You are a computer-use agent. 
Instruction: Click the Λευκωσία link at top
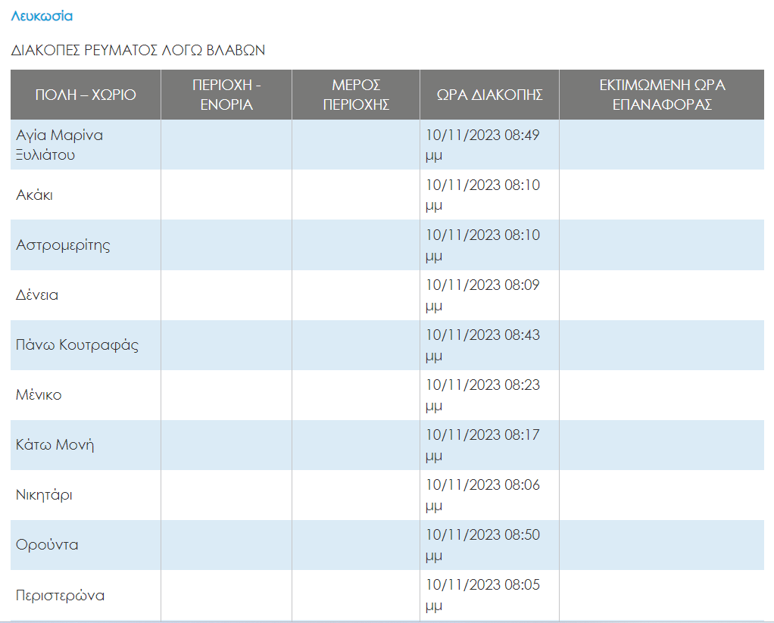coord(42,16)
